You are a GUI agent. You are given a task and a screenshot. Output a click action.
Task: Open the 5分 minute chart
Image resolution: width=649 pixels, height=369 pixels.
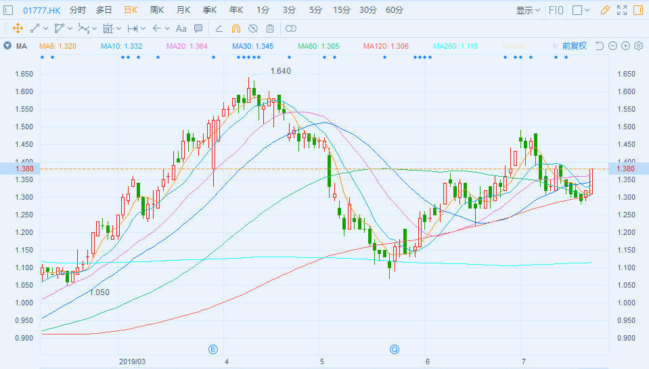point(315,10)
